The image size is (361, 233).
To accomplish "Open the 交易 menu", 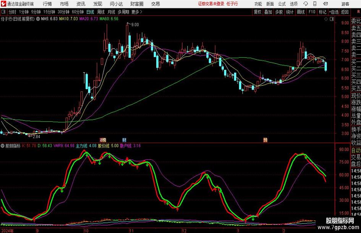I will [155, 4].
